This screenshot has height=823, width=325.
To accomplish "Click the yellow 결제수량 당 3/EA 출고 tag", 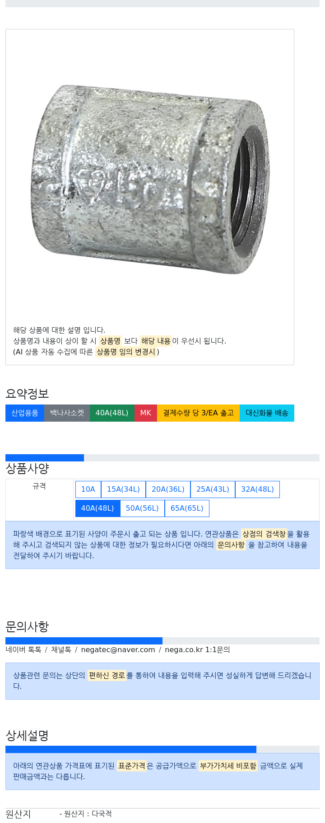I will tap(199, 413).
